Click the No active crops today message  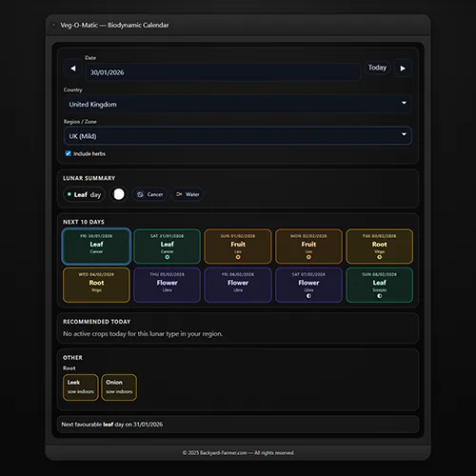point(143,334)
